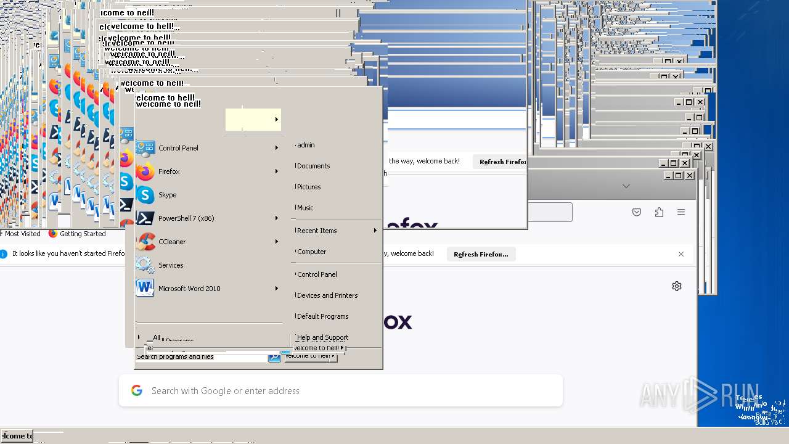Expand Microsoft Word 2010 recent files arrow
789x444 pixels.
(x=277, y=289)
